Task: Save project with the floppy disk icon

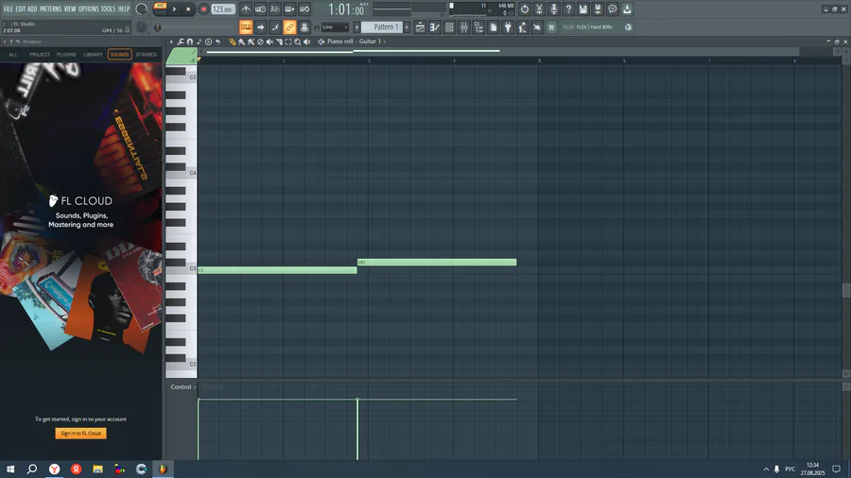Action: coord(582,9)
